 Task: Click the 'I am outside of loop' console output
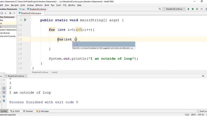pyautogui.click(x=30, y=92)
